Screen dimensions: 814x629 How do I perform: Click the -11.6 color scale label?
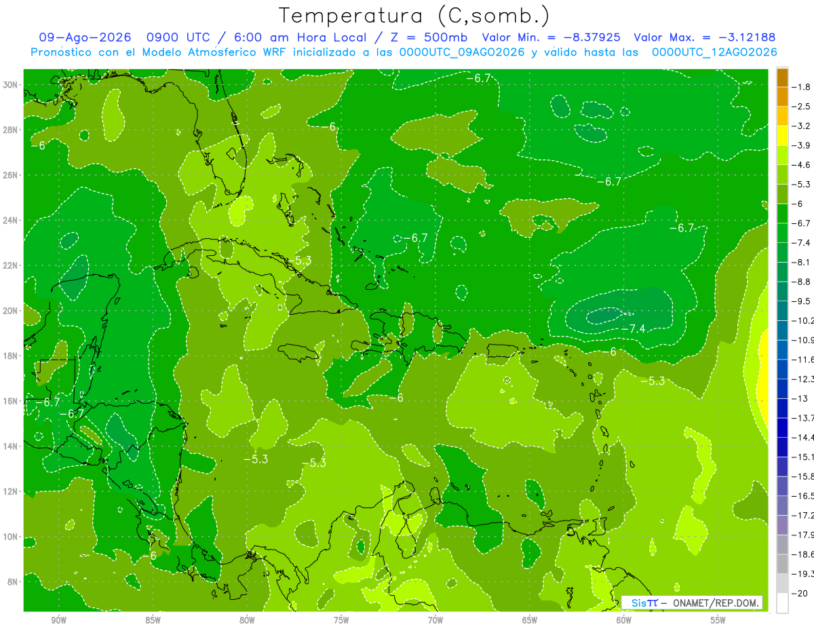[x=803, y=359]
